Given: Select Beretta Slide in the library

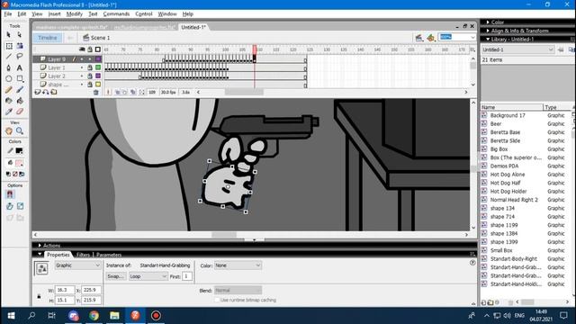Looking at the screenshot, I should pyautogui.click(x=505, y=140).
